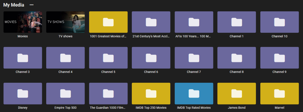Click the "Movies" caption text
Viewport: 303px width, 112px height.
pos(23,36)
